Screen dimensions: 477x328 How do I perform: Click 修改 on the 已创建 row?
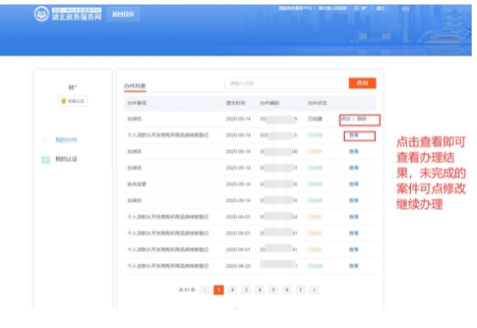(346, 119)
